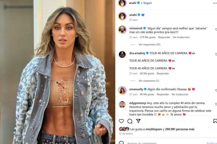The width and height of the screenshot is (217, 144).
Task: Open viniveiroli's profile picture
Action: coord(122,30)
